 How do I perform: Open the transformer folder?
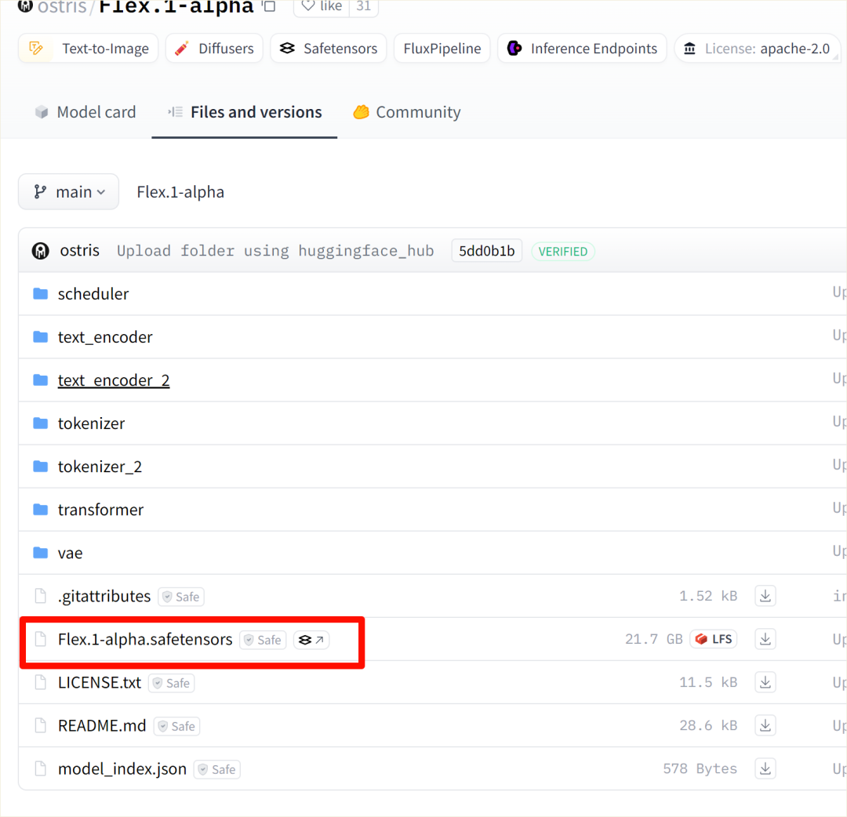(x=101, y=510)
